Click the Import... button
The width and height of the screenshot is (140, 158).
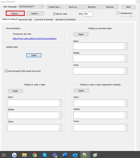click(15, 13)
